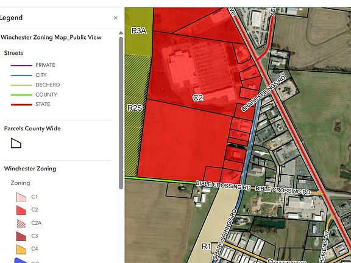Viewport: 351px width, 263px height.
Task: Click the DECHERD streets tan line symbol
Action: tap(21, 85)
